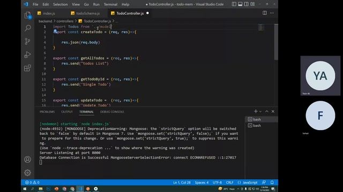Click the YA participant avatar

[320, 76]
